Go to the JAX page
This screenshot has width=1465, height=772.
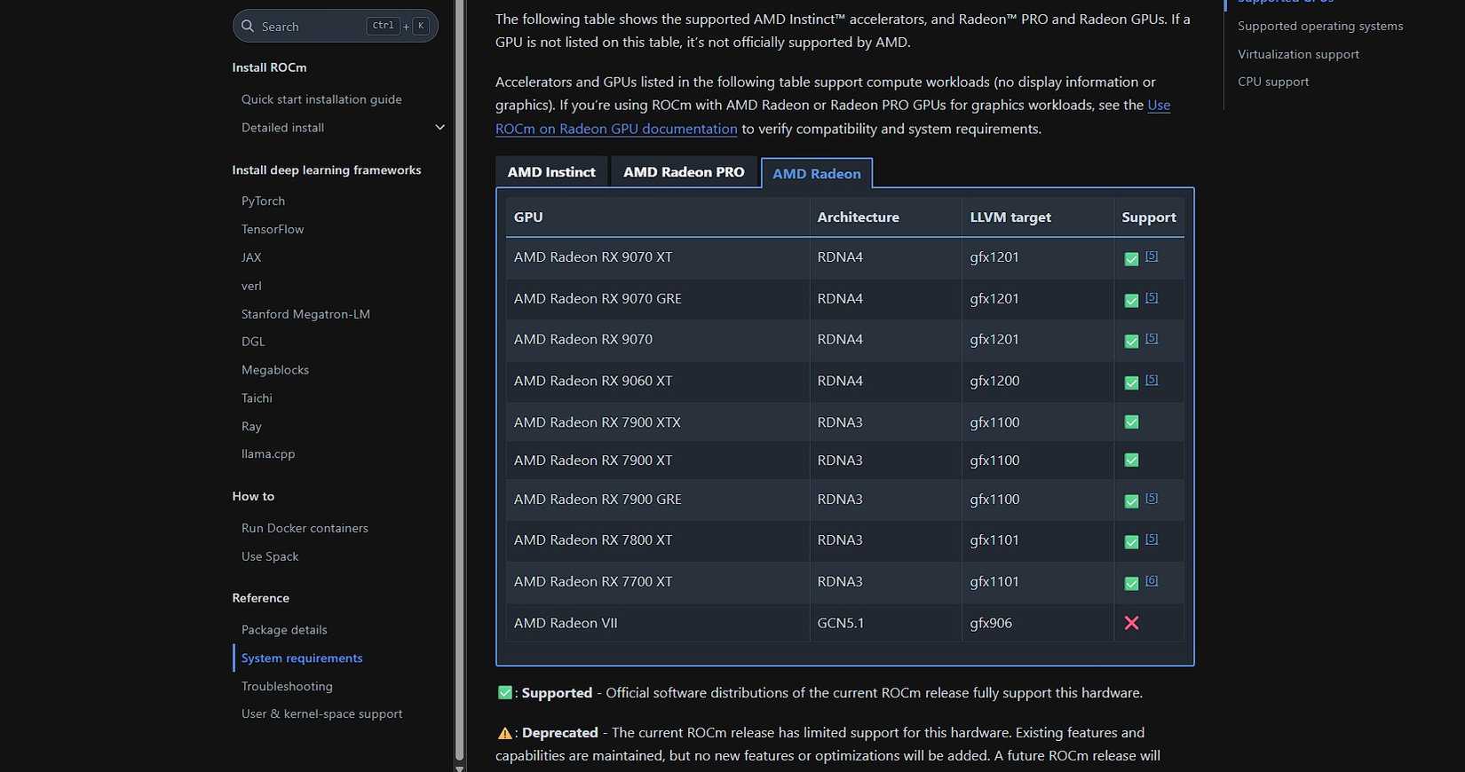click(x=251, y=257)
